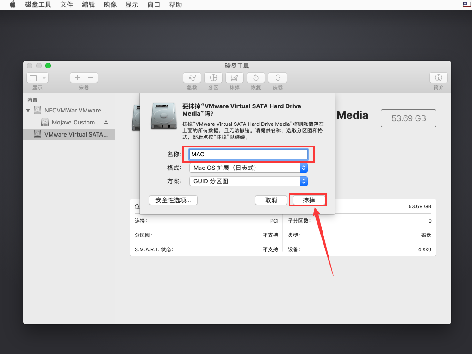Image resolution: width=472 pixels, height=354 pixels.
Task: Open the Info (简介) toolbar icon
Action: pyautogui.click(x=438, y=78)
